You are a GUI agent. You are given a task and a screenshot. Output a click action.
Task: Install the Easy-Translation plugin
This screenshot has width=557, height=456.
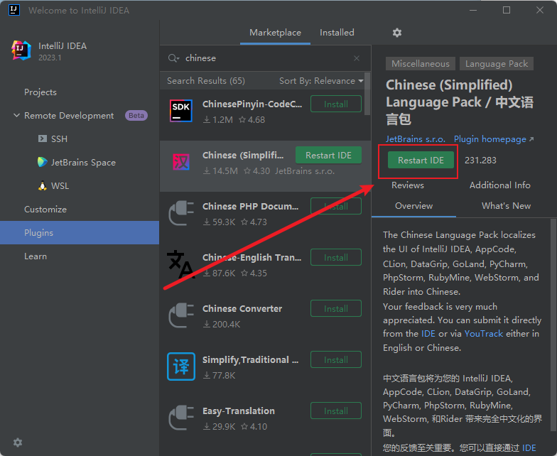point(335,411)
